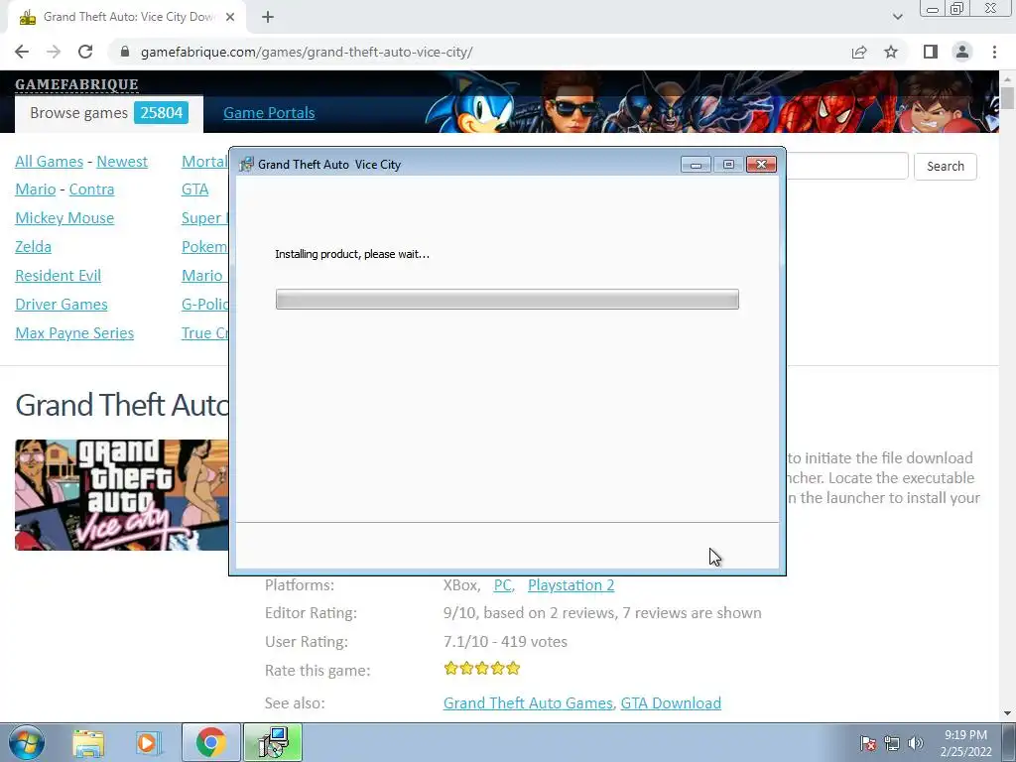Viewport: 1016px width, 762px height.
Task: Click the taskbar clock showing 9:19 PM
Action: (x=965, y=743)
